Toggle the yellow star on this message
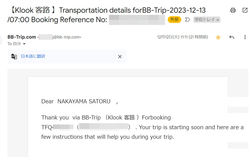The width and height of the screenshot is (252, 157). (x=218, y=37)
